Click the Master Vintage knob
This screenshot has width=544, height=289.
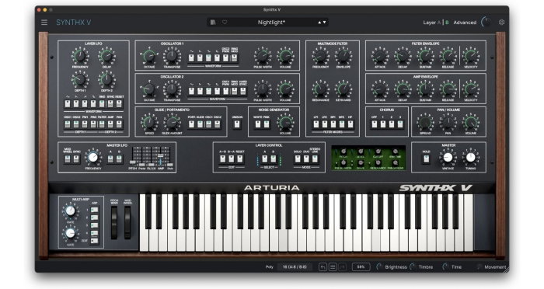tap(448, 157)
